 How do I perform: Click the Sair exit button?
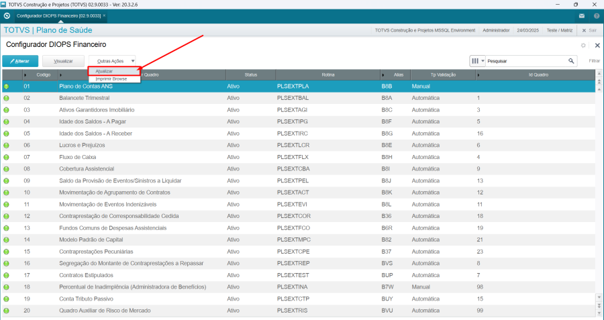point(589,30)
